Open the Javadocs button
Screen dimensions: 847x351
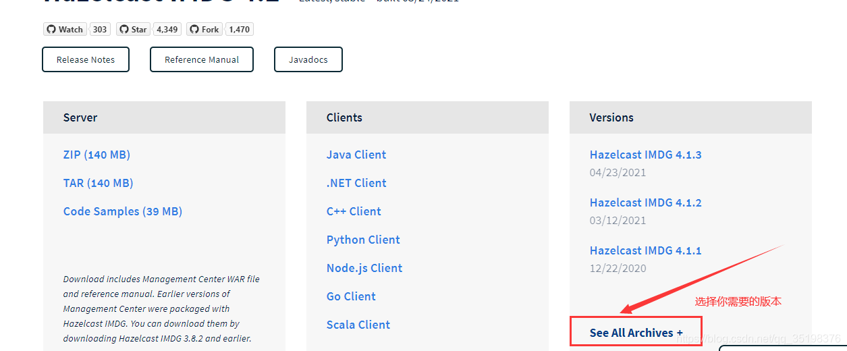point(308,59)
